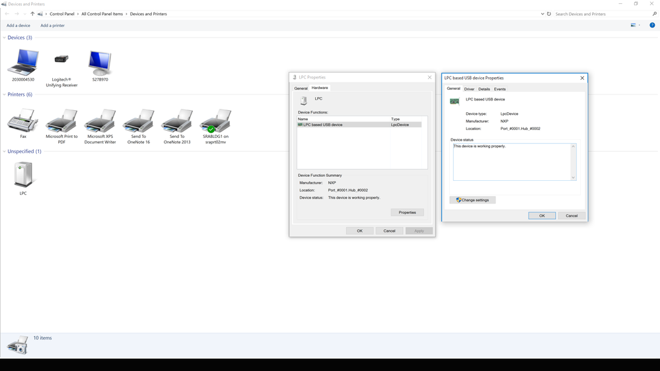
Task: Click the Change settings button
Action: pyautogui.click(x=472, y=200)
